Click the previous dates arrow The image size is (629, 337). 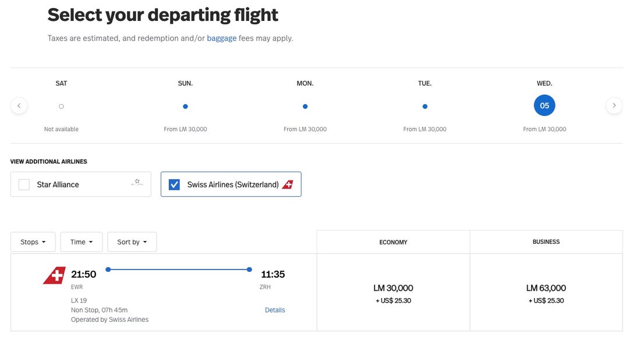(19, 106)
